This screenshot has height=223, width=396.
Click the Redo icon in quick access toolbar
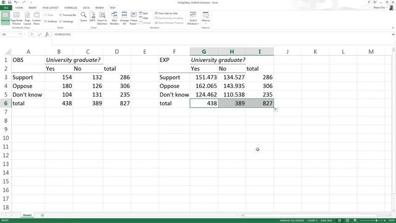coord(24,2)
